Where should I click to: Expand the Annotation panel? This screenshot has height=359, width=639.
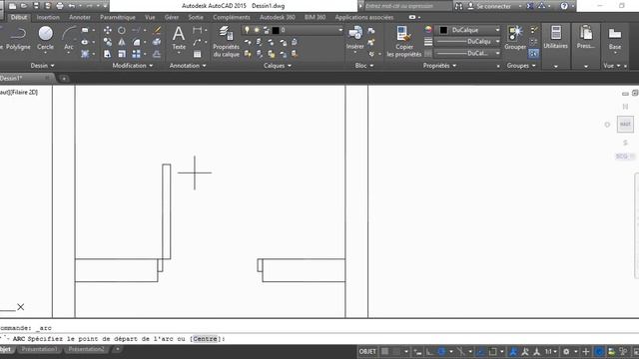[188, 65]
